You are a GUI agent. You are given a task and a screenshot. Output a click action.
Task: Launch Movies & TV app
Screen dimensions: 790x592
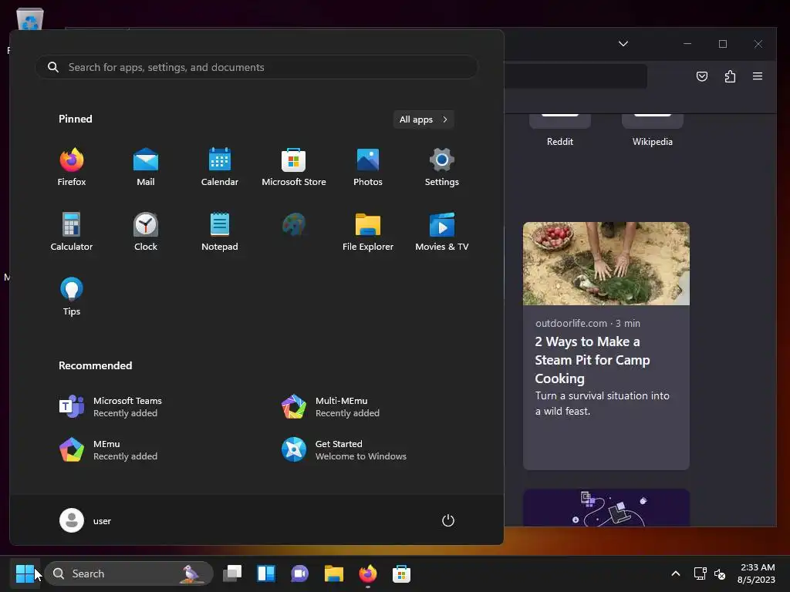point(442,232)
